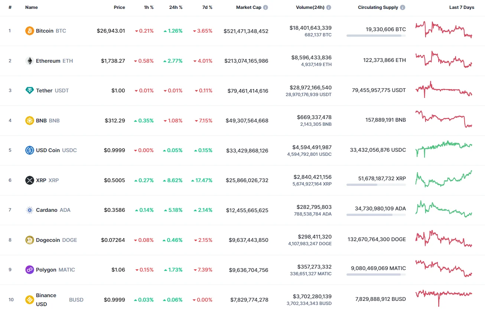This screenshot has width=485, height=312.
Task: Sort by the 7d % column header
Action: point(208,7)
